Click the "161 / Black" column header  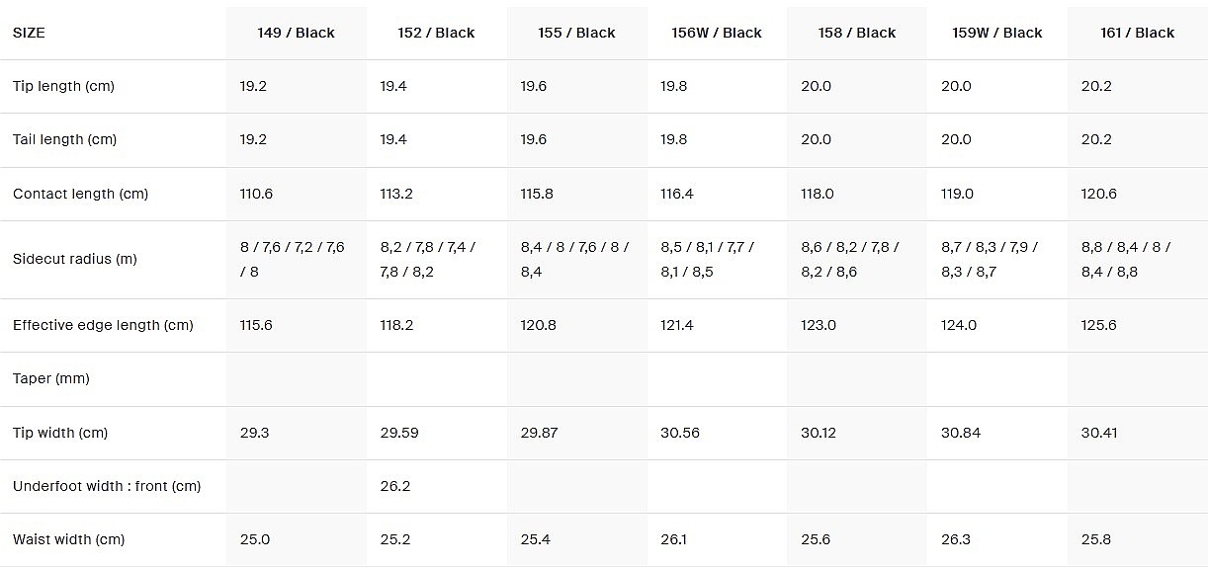click(1137, 33)
